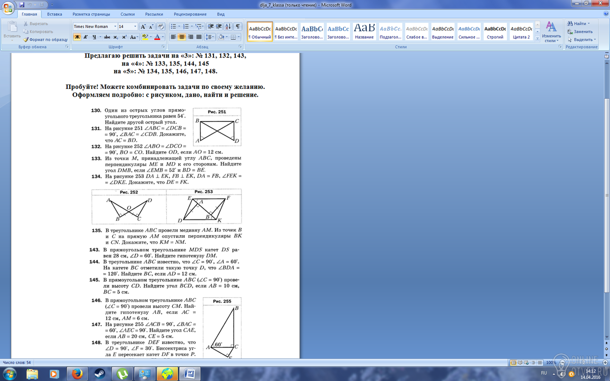610x381 pixels.
Task: Click the show paragraph marks icon
Action: (x=237, y=26)
